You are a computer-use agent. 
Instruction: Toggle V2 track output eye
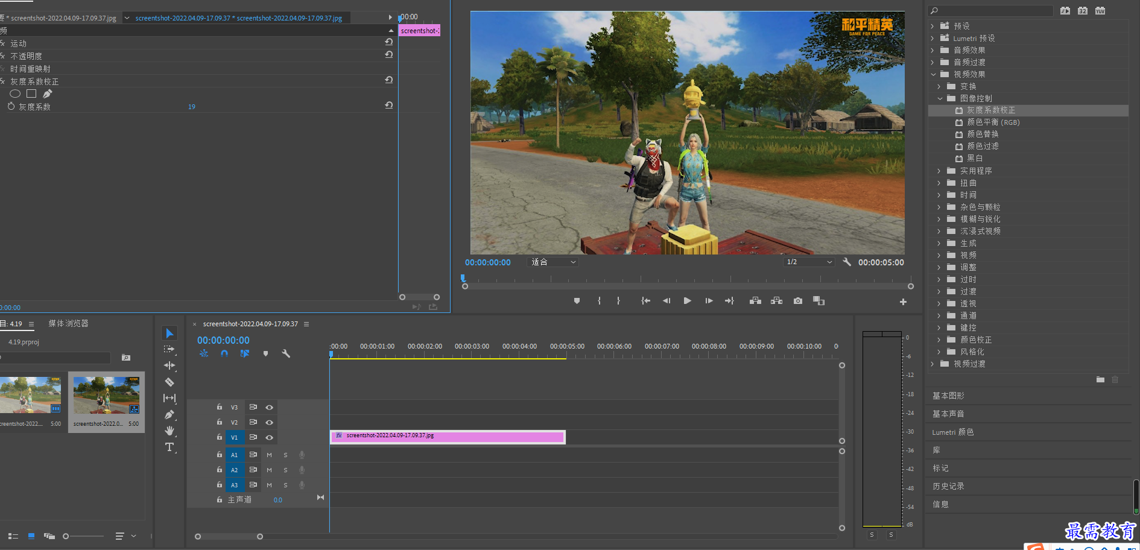(269, 422)
